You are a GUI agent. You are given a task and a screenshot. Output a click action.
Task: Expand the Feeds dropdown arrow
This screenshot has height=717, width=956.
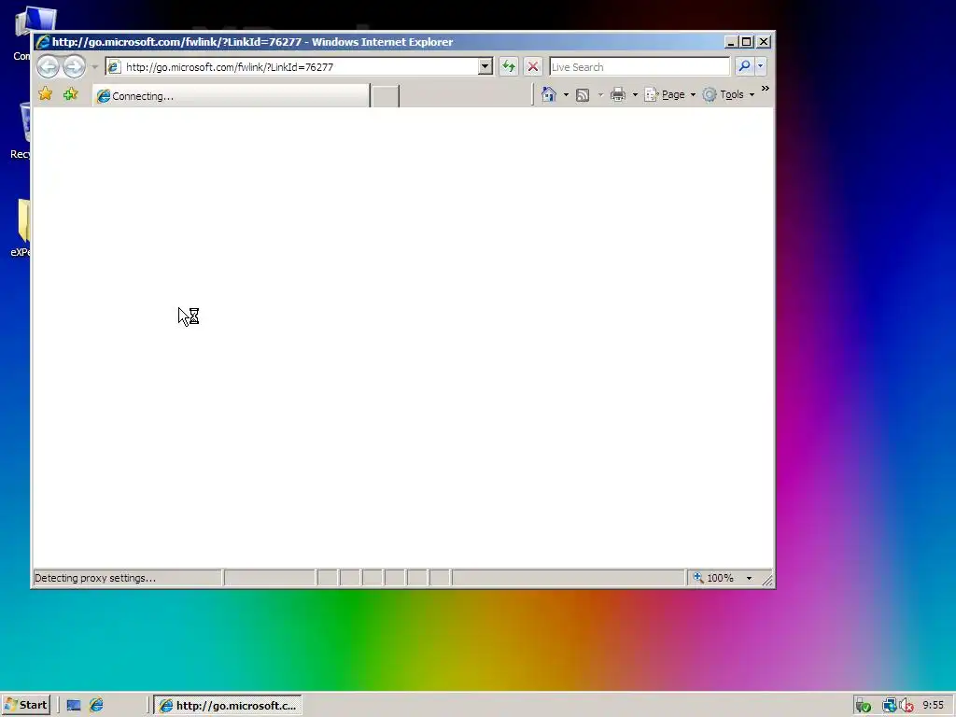click(x=600, y=95)
